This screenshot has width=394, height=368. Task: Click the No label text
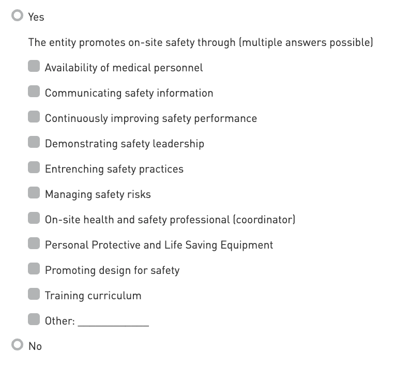click(x=35, y=346)
